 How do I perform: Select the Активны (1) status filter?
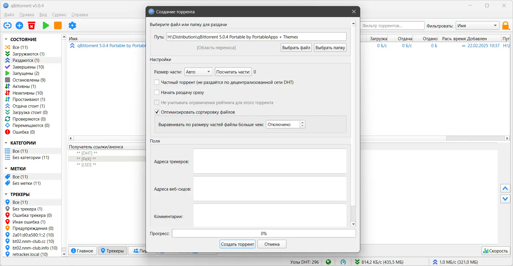click(24, 86)
